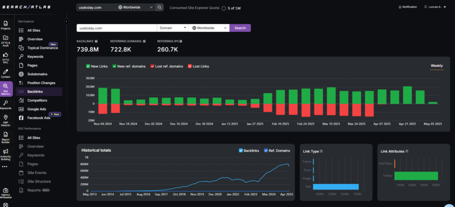
Task: Open Worldwide dropdown beside Search button
Action: pos(209,28)
